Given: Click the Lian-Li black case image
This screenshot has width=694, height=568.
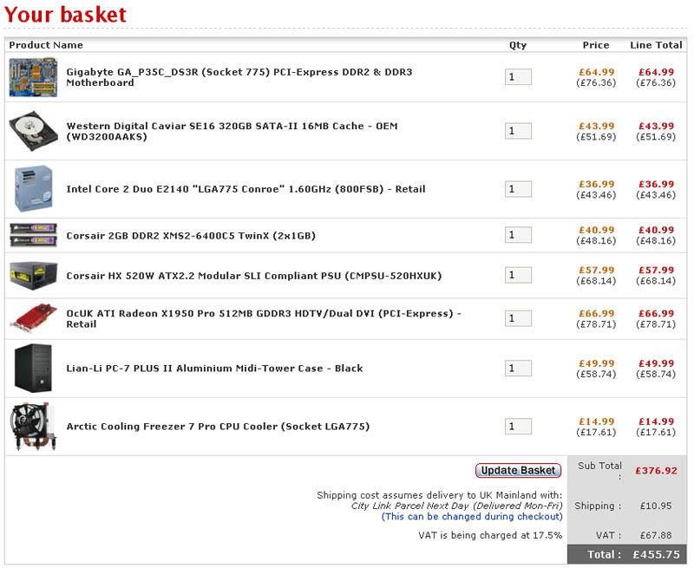Looking at the screenshot, I should [33, 368].
